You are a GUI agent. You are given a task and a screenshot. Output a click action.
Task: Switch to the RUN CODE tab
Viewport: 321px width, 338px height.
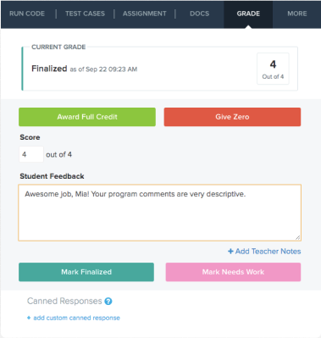27,14
